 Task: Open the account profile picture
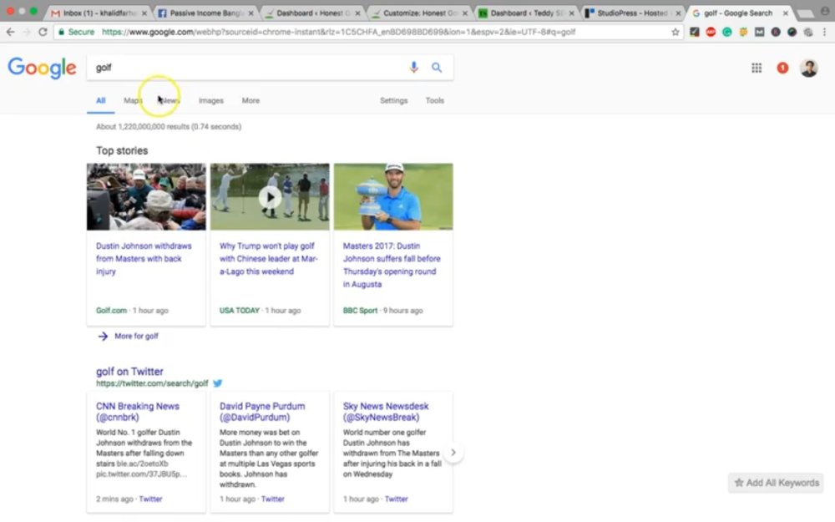click(808, 68)
